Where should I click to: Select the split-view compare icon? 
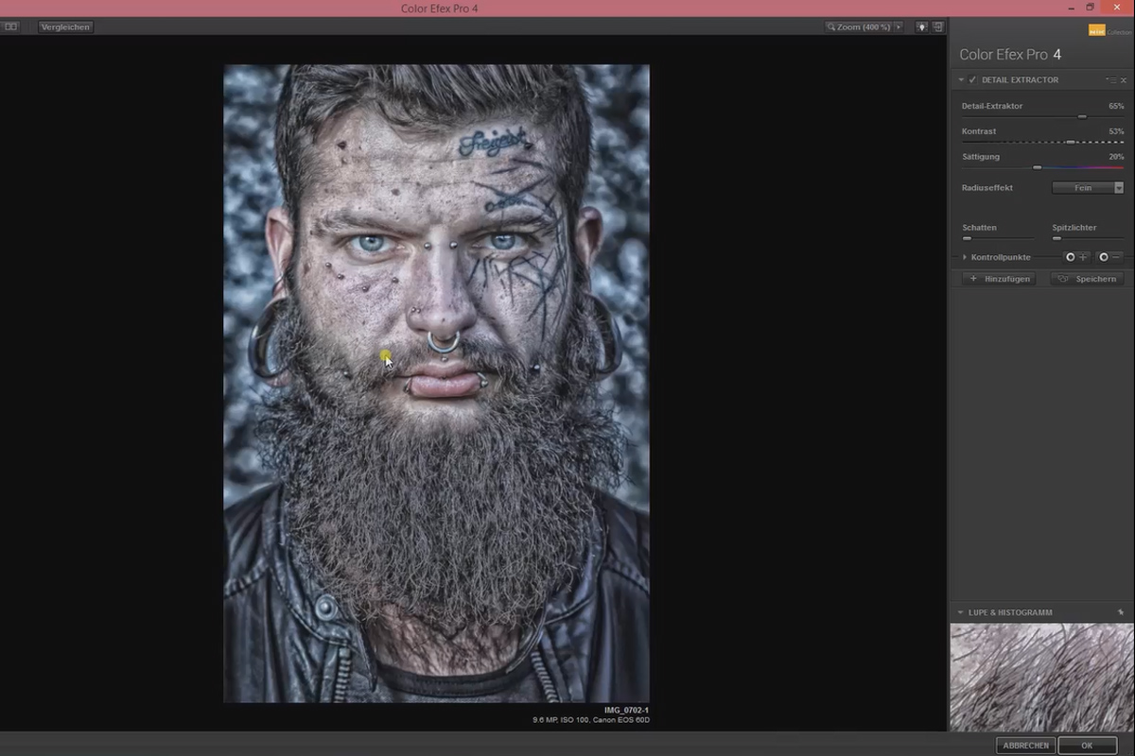[11, 26]
